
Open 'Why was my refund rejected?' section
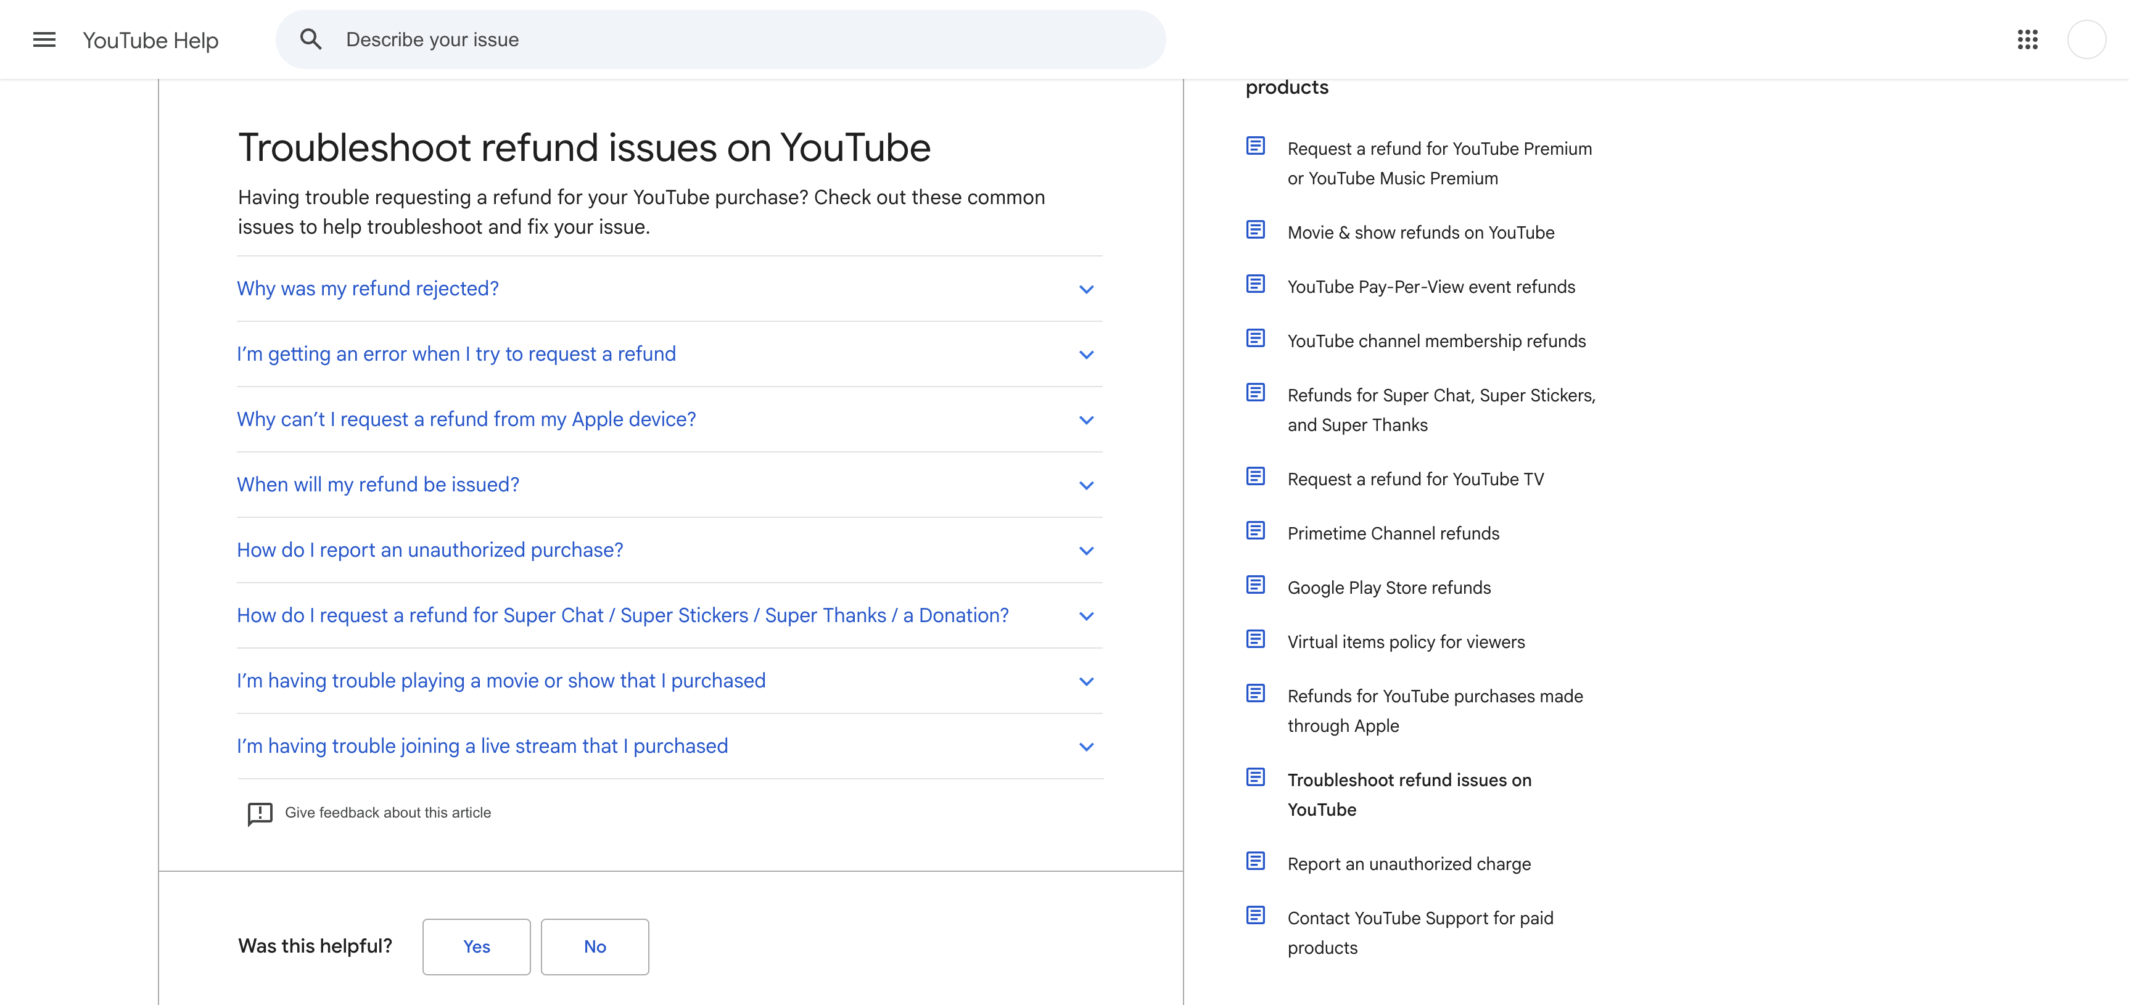pyautogui.click(x=669, y=289)
